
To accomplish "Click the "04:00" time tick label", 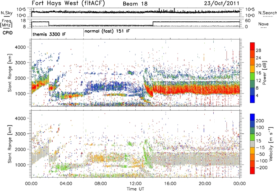I will [x=66, y=184].
